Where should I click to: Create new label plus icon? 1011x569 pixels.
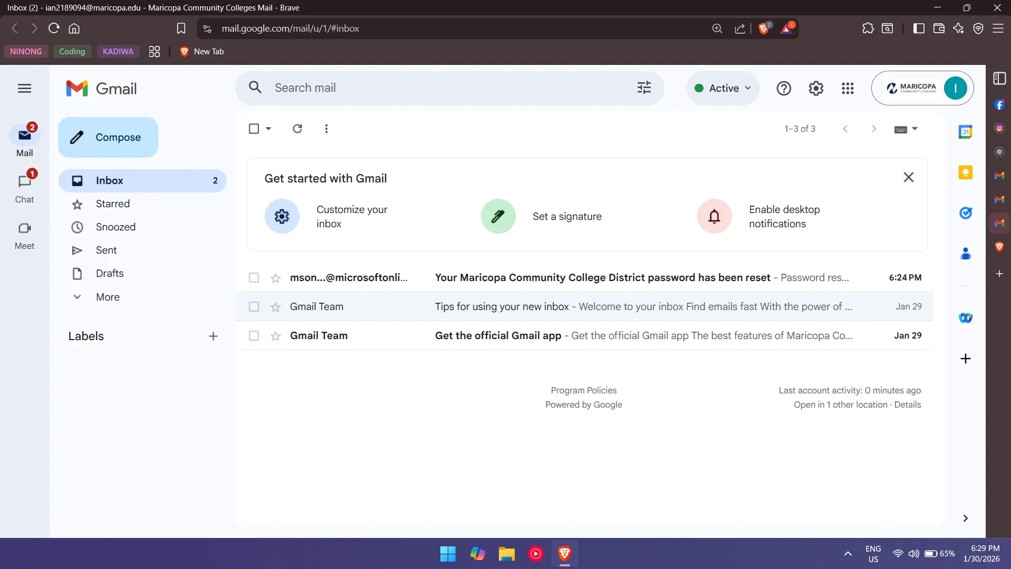(x=213, y=336)
